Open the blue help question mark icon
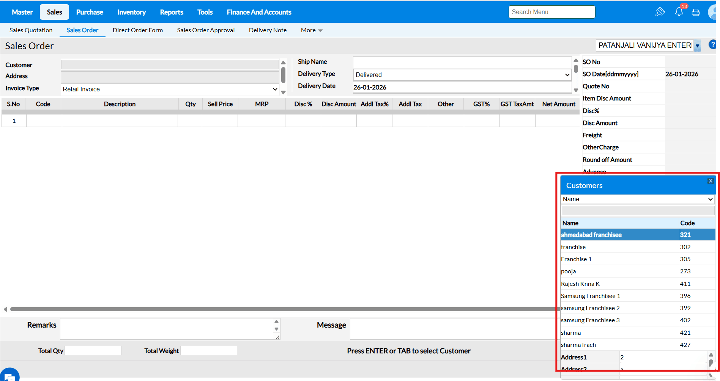 [712, 45]
